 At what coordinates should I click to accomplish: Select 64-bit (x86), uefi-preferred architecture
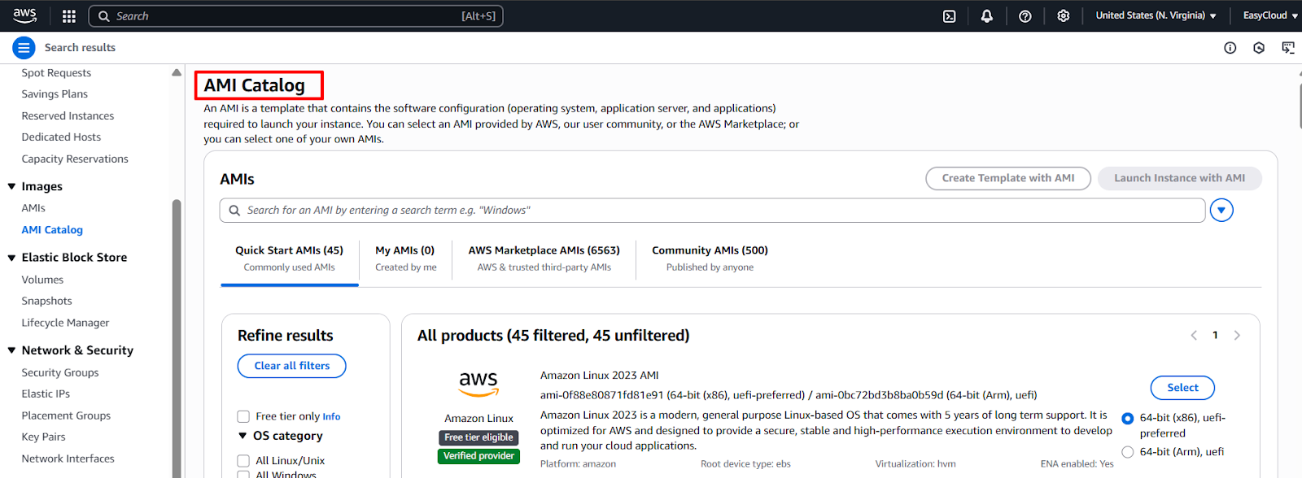pyautogui.click(x=1127, y=419)
